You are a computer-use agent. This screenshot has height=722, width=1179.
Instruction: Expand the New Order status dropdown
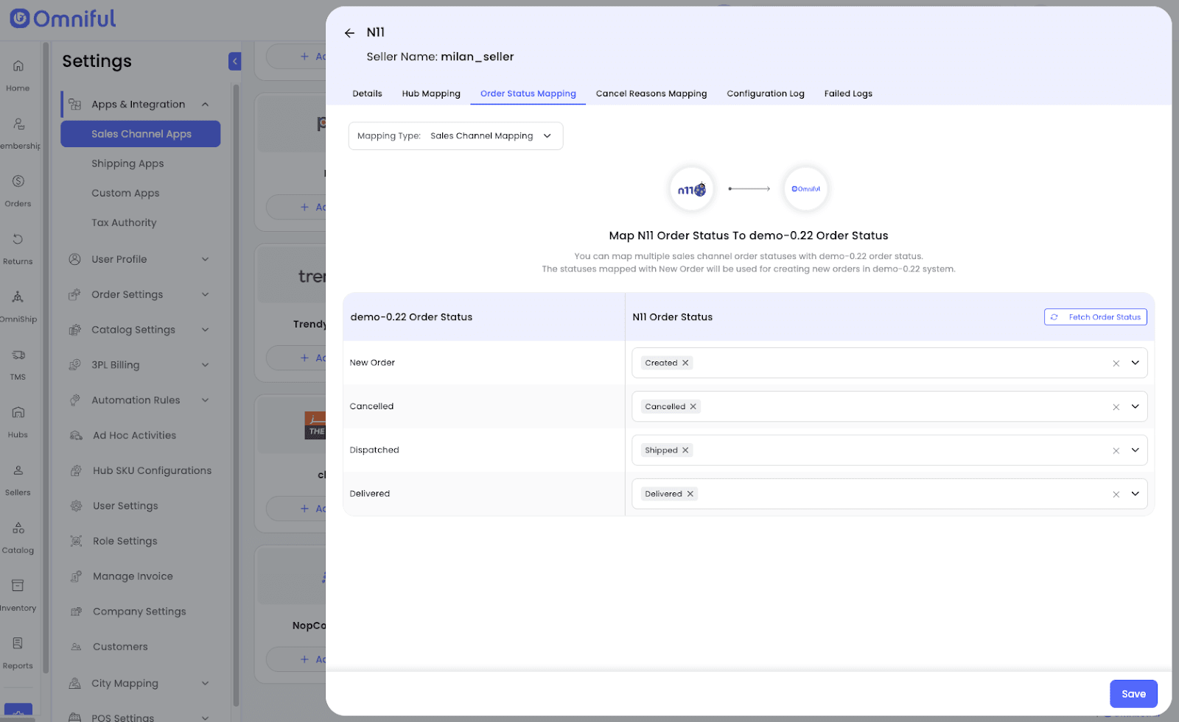[x=1135, y=363]
